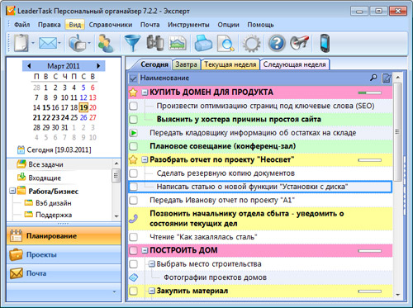Switch to Следующая неделя tab
The height and width of the screenshot is (308, 413).
(x=294, y=64)
